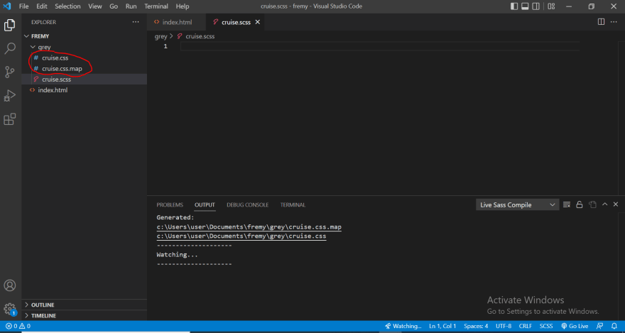Open the File menu
This screenshot has width=625, height=333.
[23, 6]
